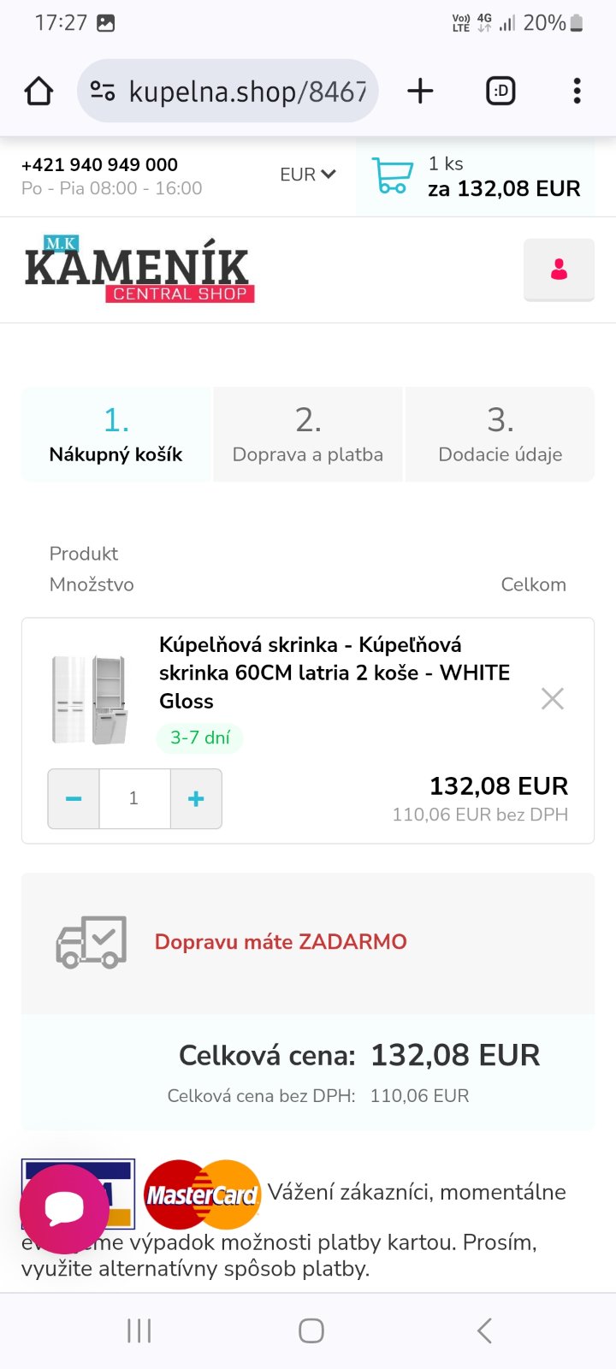Image resolution: width=616 pixels, height=1369 pixels.
Task: Go to Doprava a platba step
Action: coord(308,435)
